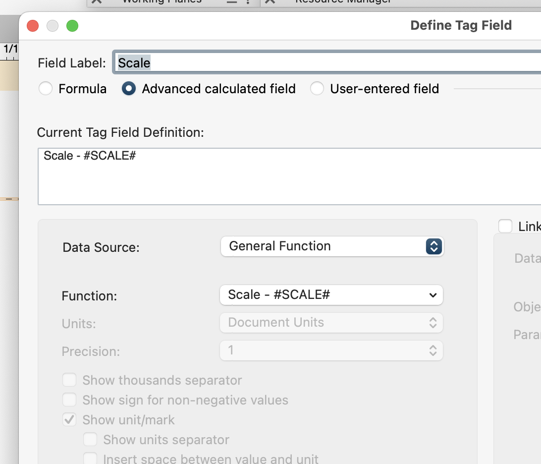Select the Advanced calculated field option
Viewport: 541px width, 464px height.
(129, 89)
